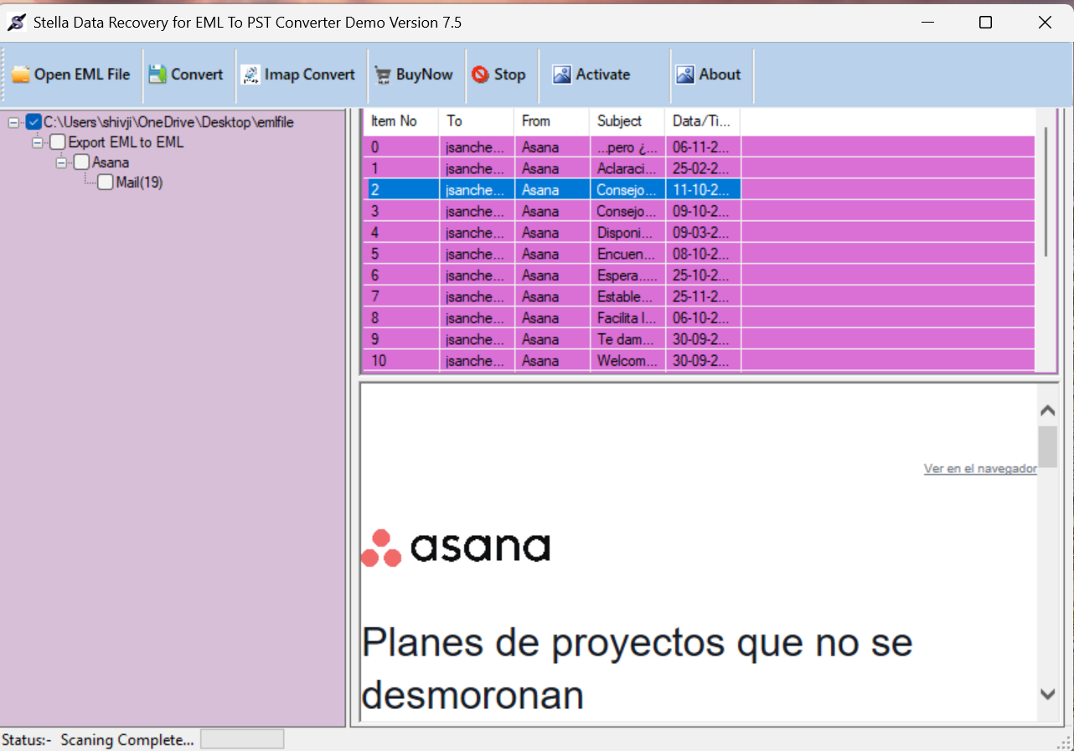Enable the Mail(19) checkbox
The image size is (1074, 751).
pos(106,183)
